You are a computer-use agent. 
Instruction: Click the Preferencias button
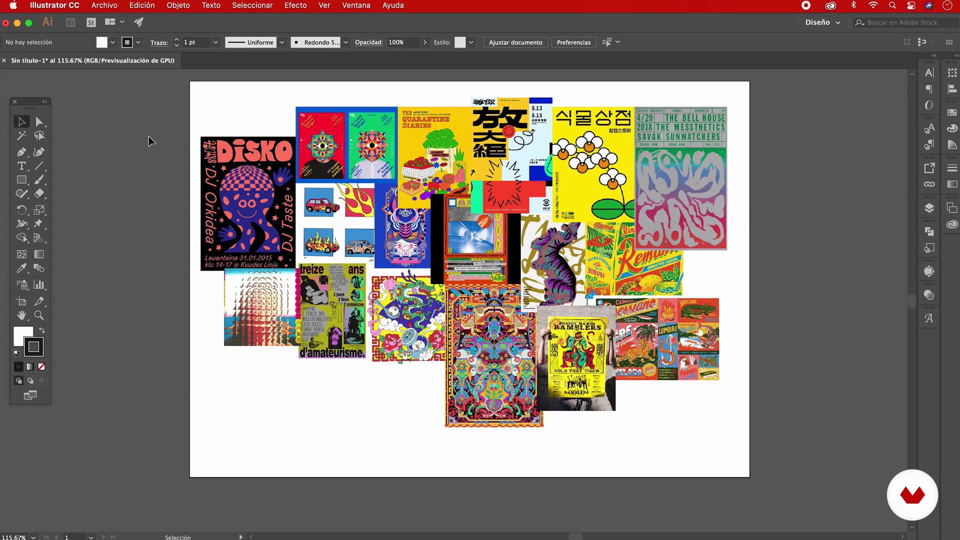point(573,42)
